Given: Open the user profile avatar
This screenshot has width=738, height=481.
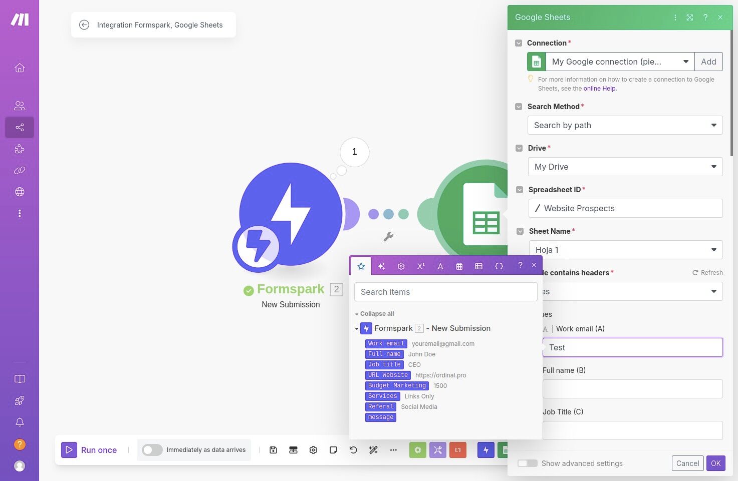Looking at the screenshot, I should pyautogui.click(x=20, y=466).
